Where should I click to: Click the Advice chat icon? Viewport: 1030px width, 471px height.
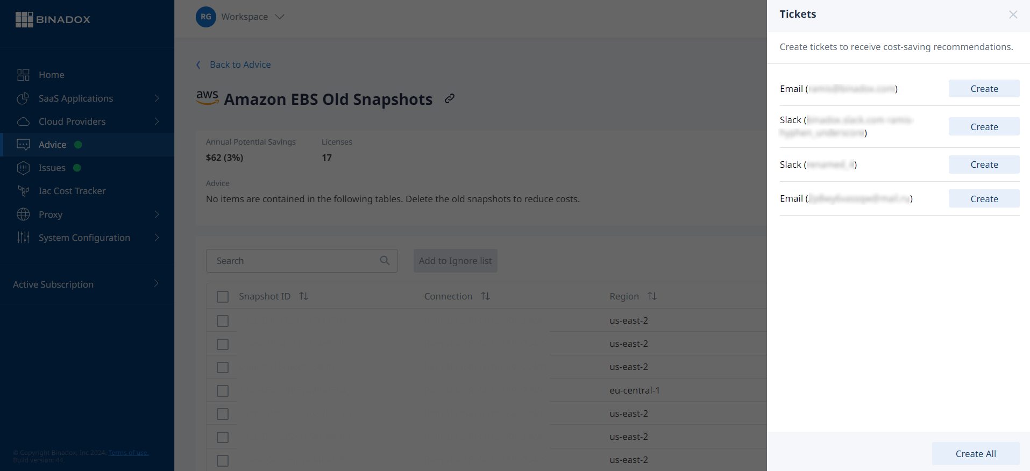23,145
